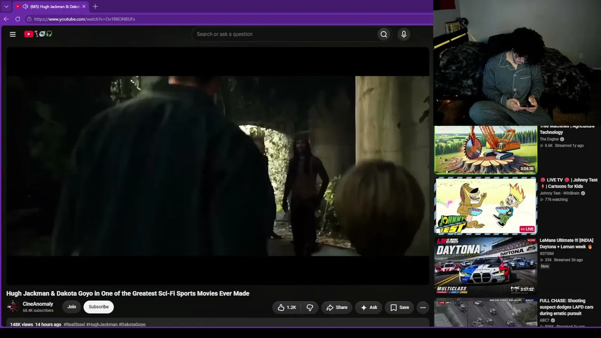
Task: Visit the CineAnomaly channel name link
Action: tap(38, 304)
